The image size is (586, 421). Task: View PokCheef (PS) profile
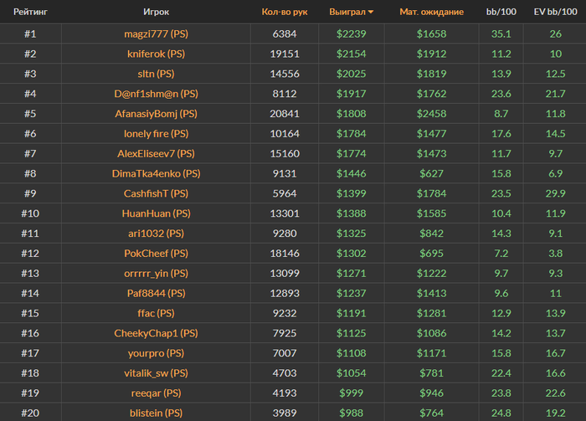(x=157, y=254)
